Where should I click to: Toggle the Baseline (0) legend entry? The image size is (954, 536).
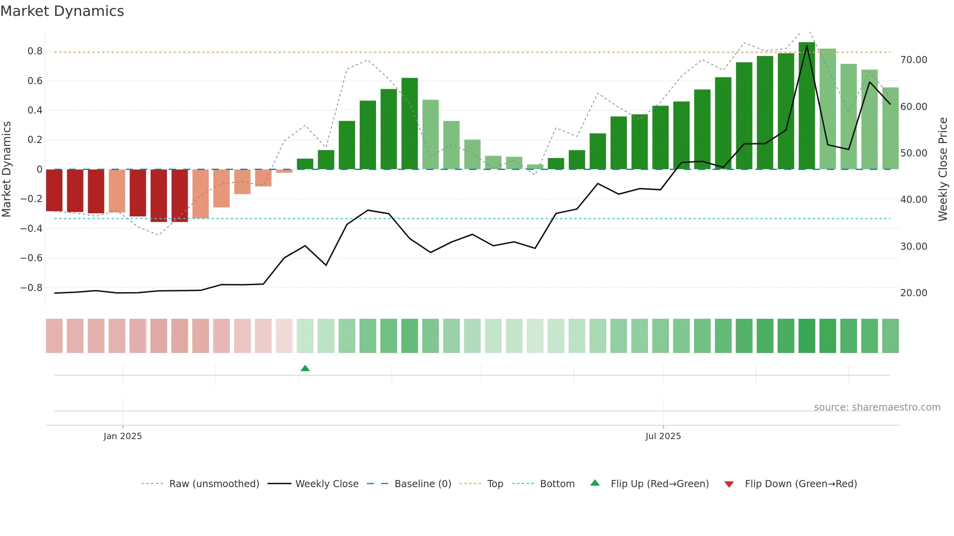point(409,484)
